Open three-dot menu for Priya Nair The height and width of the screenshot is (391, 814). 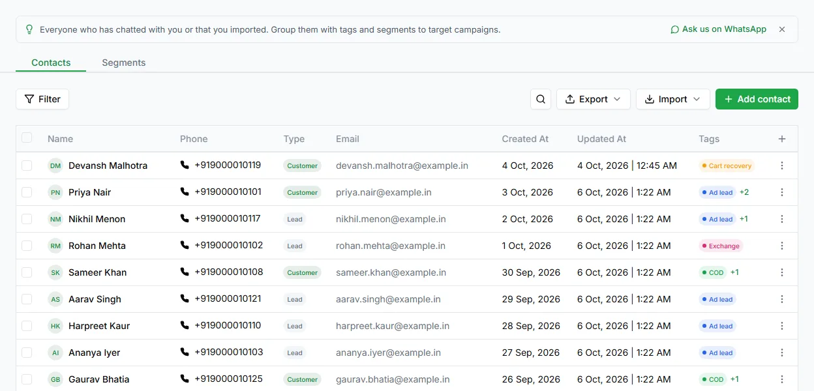click(x=782, y=192)
